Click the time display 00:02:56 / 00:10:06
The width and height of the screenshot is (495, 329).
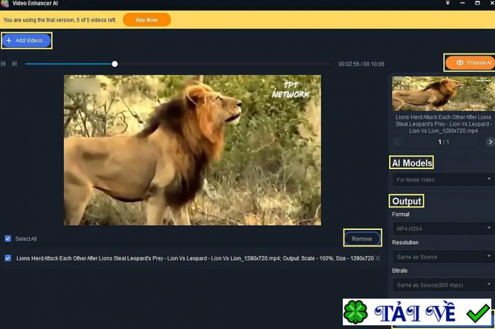pyautogui.click(x=361, y=64)
